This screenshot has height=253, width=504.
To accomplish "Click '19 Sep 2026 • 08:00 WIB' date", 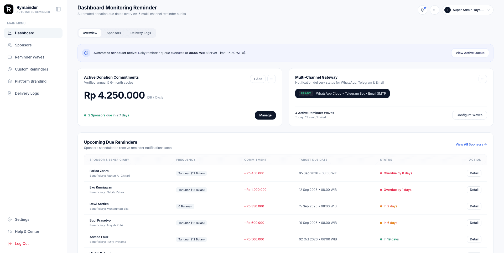I will point(318,223).
